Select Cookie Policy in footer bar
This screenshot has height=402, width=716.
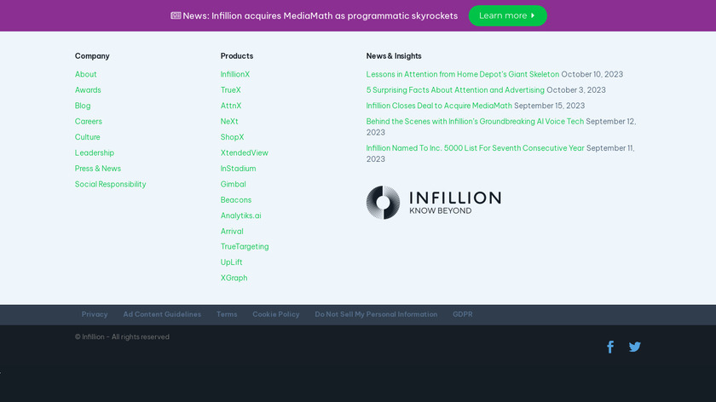click(x=276, y=314)
